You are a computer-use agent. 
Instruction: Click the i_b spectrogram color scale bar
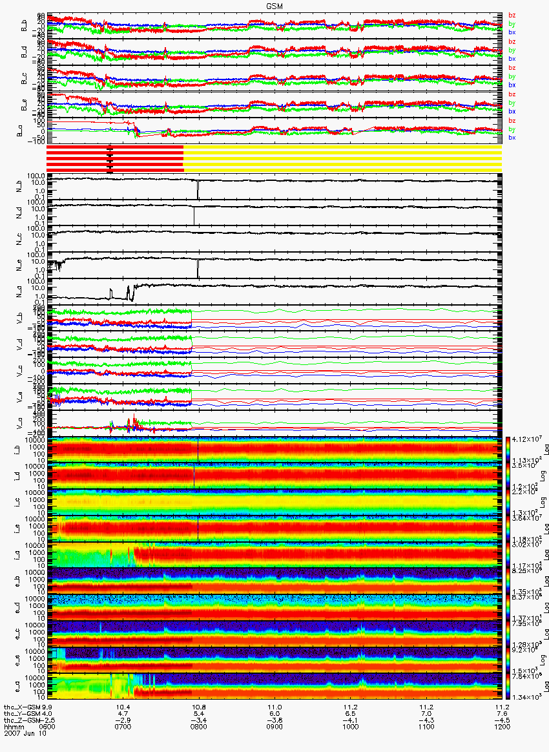point(508,450)
